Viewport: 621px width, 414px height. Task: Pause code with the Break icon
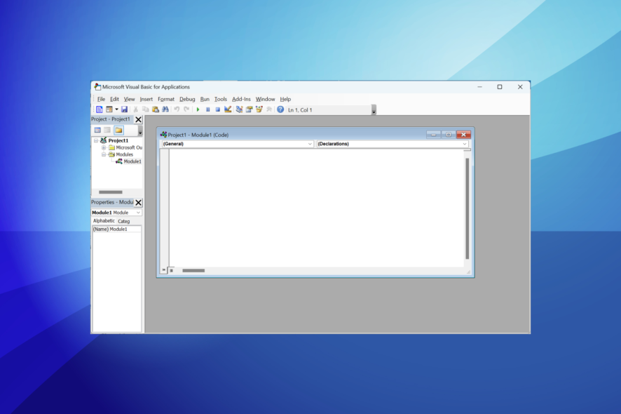[x=209, y=109]
